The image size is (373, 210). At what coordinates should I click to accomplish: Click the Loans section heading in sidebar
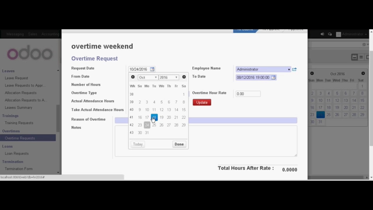8,146
